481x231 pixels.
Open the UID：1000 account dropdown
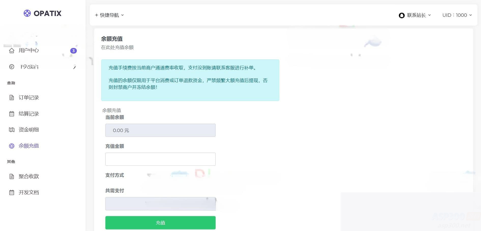click(457, 15)
